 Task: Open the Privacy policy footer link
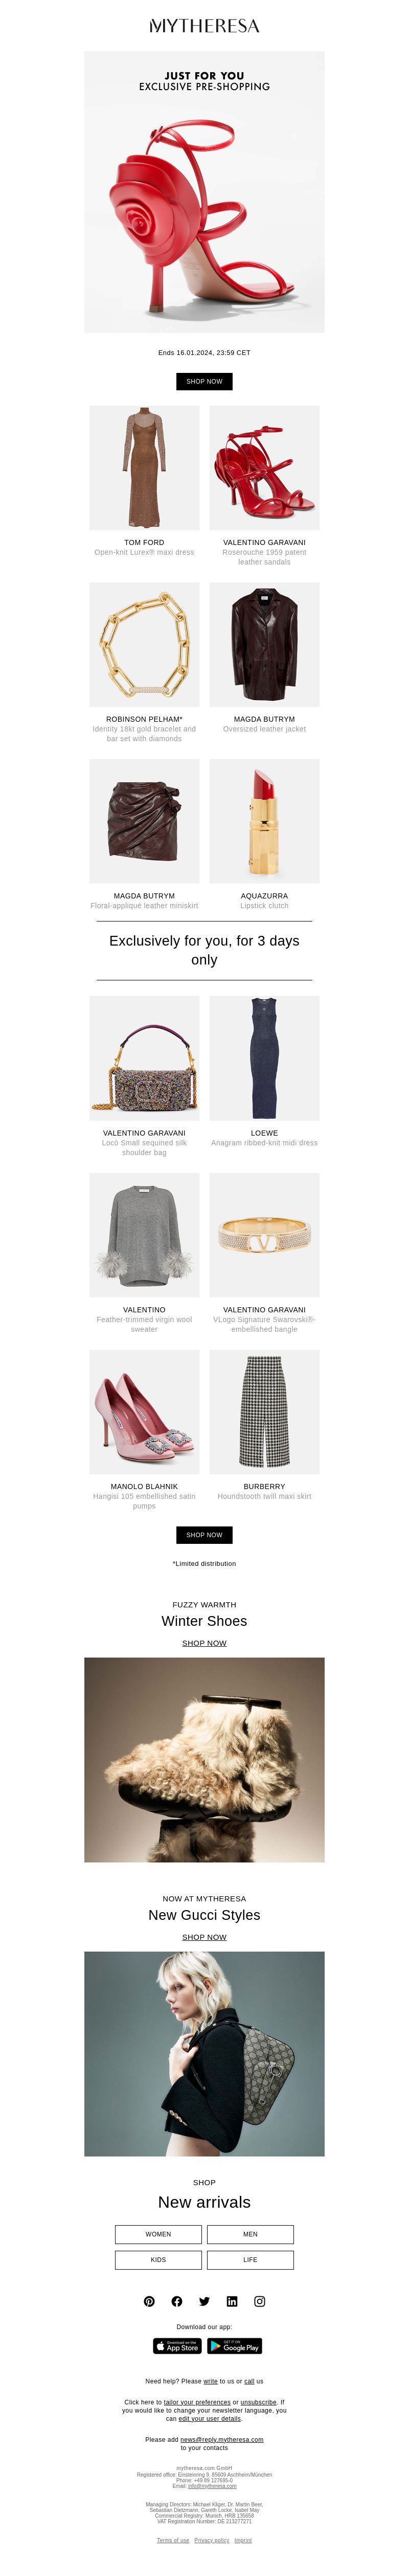[x=212, y=2540]
